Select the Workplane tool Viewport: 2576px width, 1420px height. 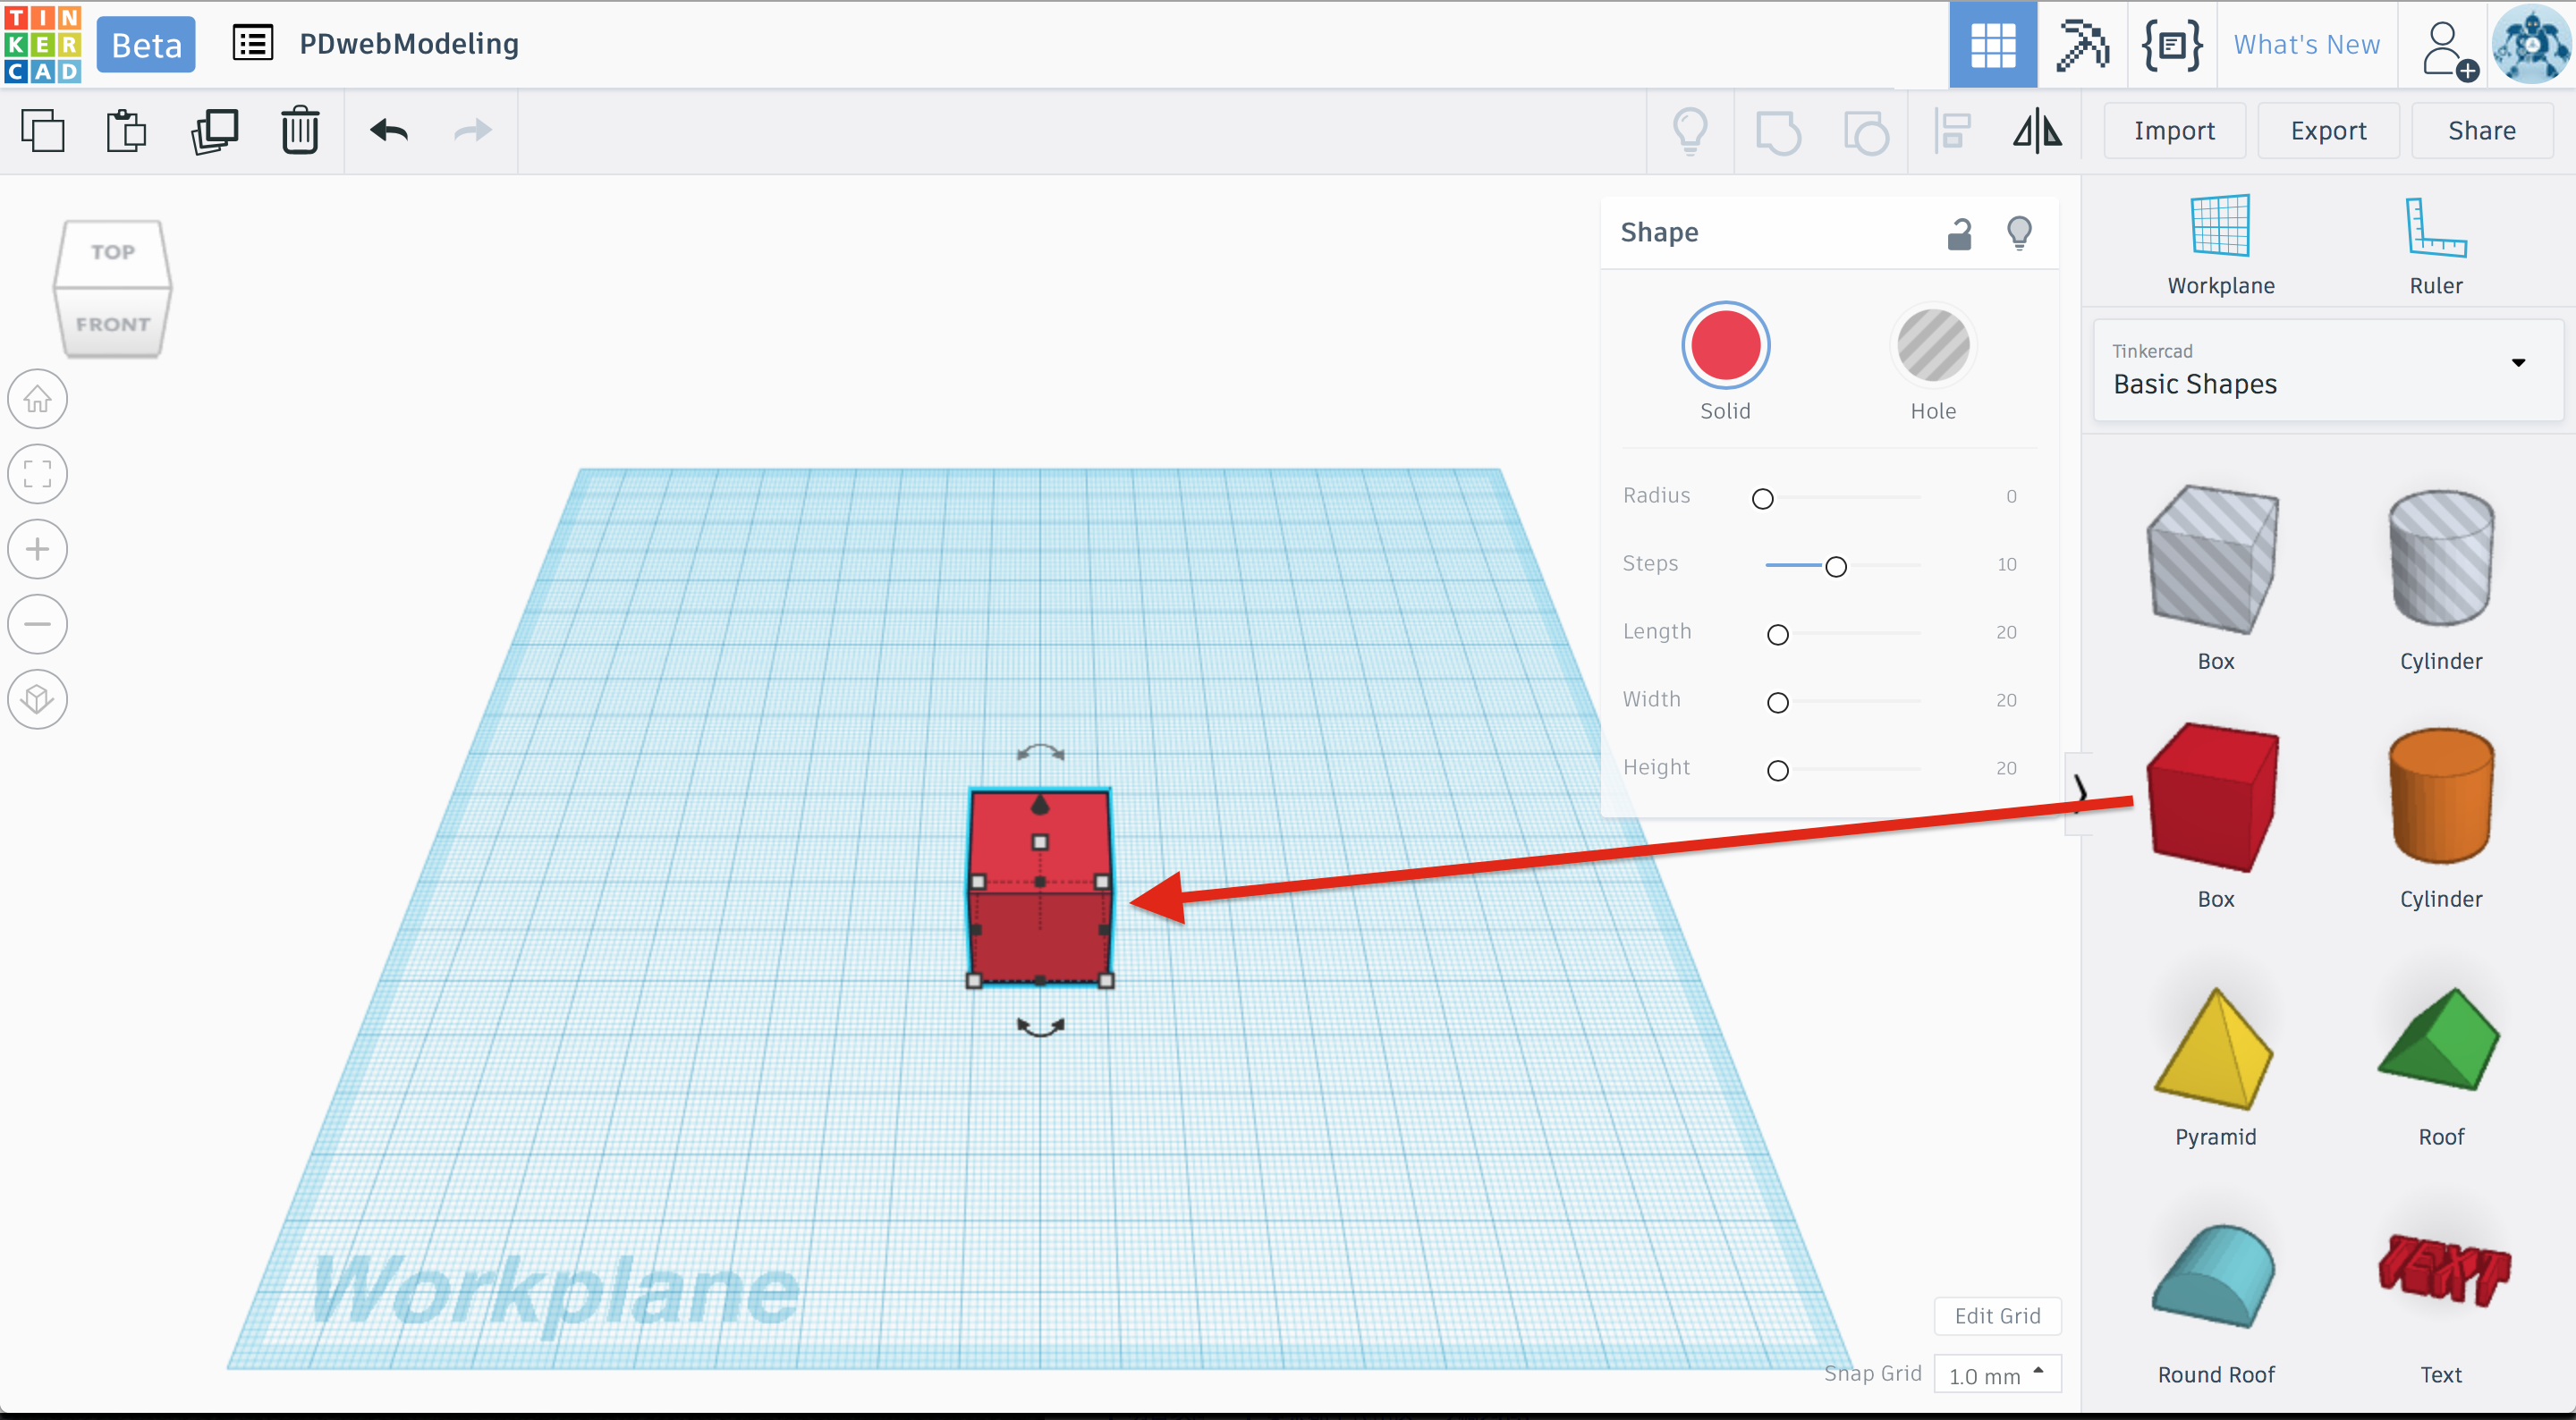click(2220, 245)
